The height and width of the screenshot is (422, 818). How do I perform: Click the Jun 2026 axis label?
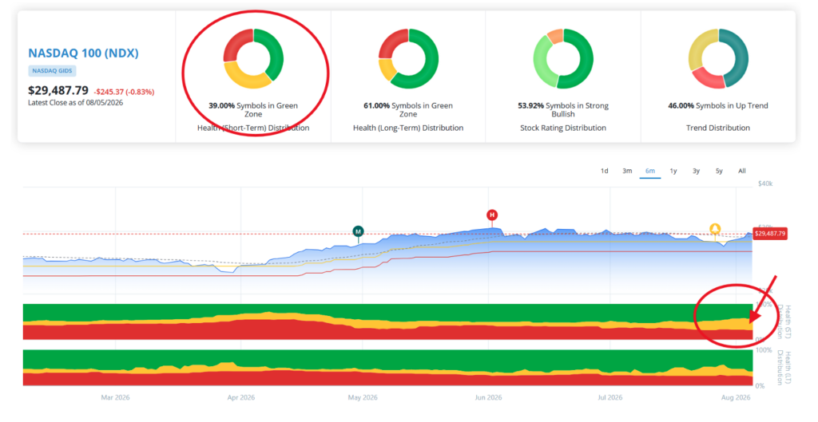click(488, 397)
